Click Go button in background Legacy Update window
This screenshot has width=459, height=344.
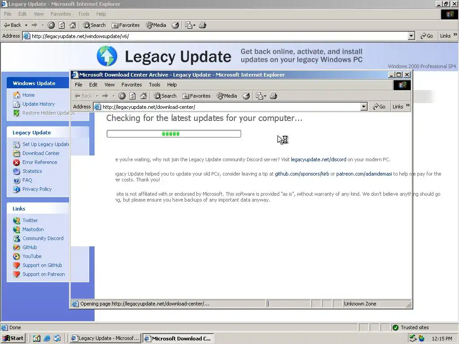point(427,36)
